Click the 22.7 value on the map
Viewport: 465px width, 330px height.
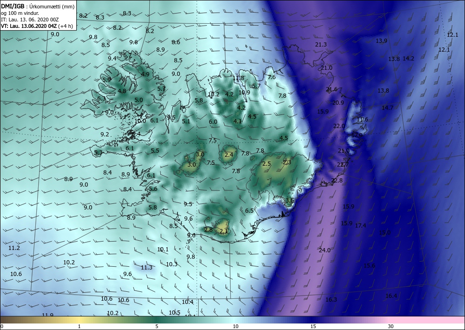point(343,165)
